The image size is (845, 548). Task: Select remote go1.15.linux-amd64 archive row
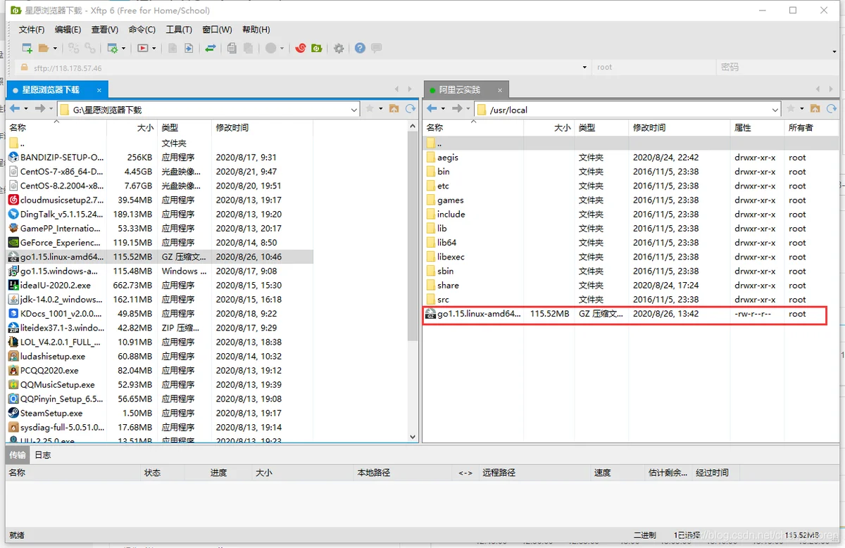pos(625,314)
